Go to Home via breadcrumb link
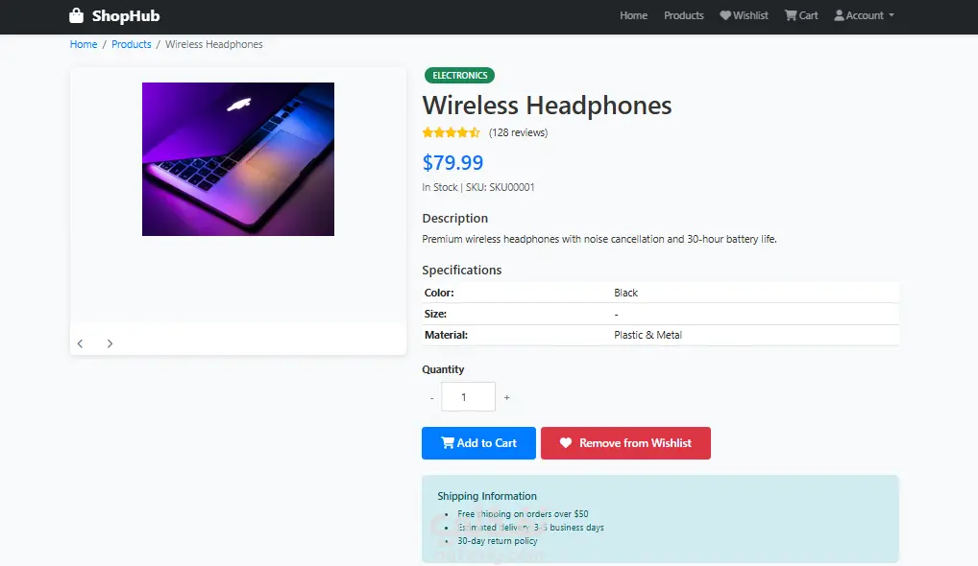The width and height of the screenshot is (978, 566). (84, 44)
